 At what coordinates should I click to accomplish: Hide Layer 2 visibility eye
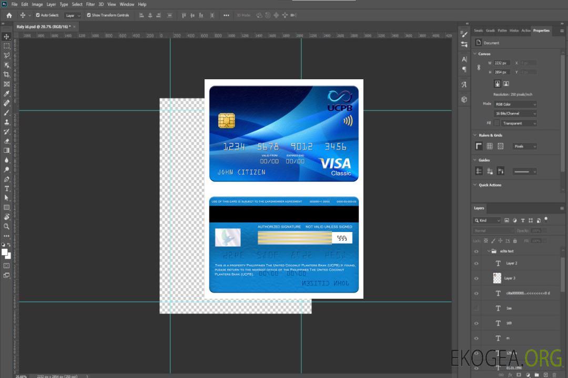(x=476, y=264)
